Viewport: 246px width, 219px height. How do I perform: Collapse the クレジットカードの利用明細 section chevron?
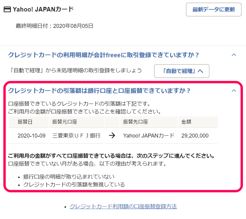point(234,55)
